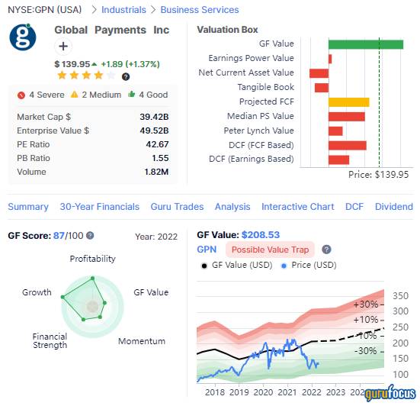
Task: Click the Financial Strength radar point
Action: (x=84, y=320)
